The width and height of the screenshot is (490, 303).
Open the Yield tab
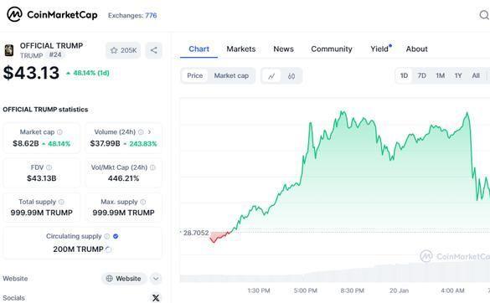coord(380,49)
